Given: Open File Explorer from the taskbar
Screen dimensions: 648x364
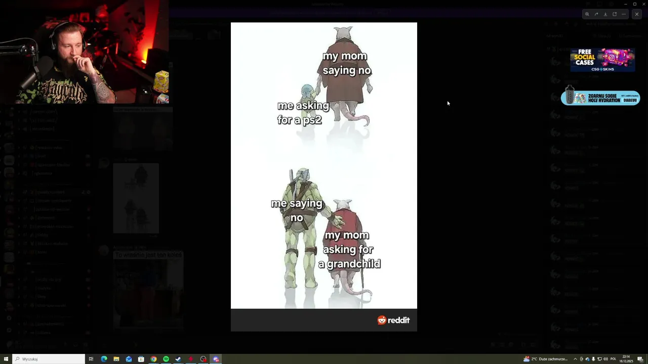Looking at the screenshot, I should point(116,359).
